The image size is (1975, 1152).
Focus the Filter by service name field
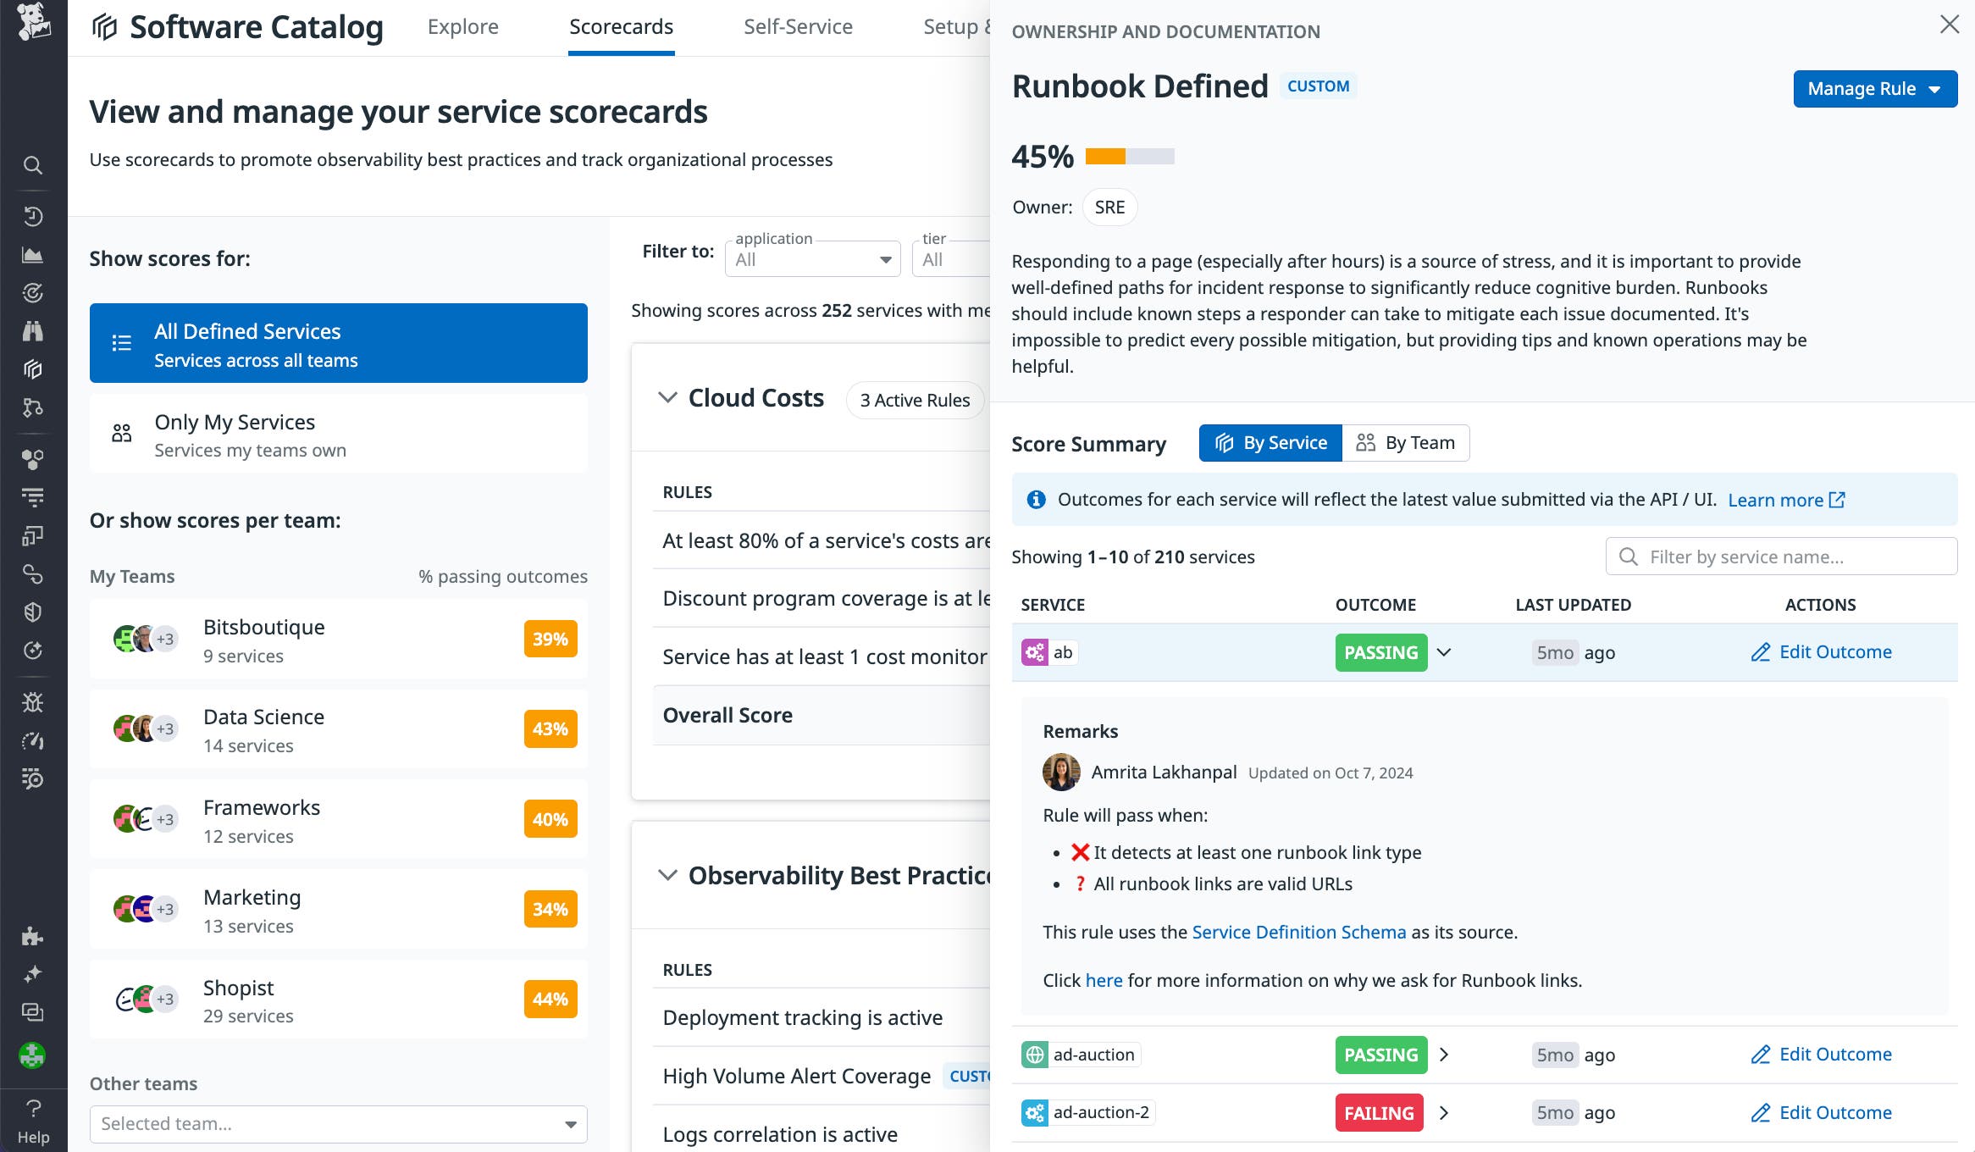(1787, 557)
